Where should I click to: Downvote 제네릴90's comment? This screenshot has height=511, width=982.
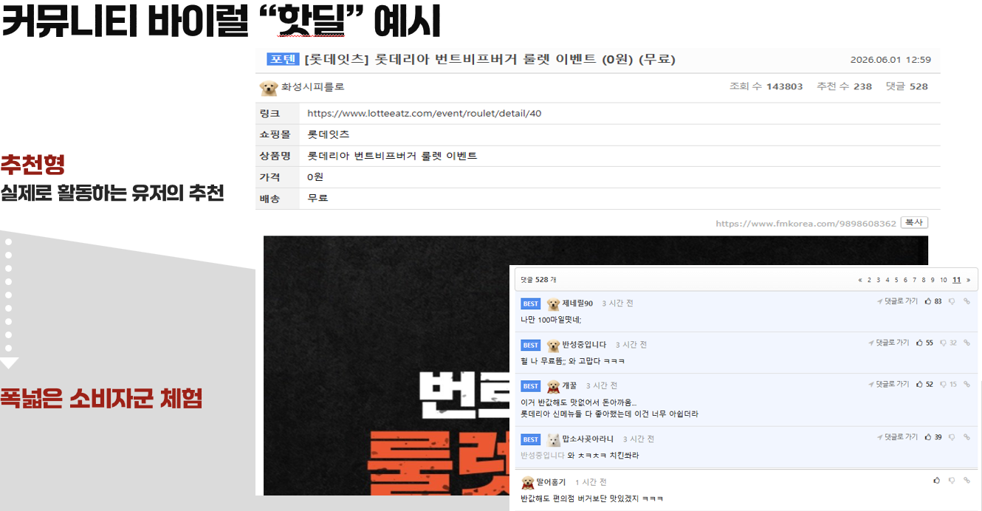tap(952, 301)
